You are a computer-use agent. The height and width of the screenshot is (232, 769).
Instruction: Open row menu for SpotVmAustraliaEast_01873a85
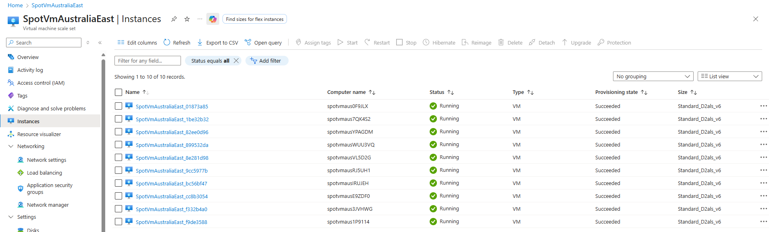[x=763, y=106]
